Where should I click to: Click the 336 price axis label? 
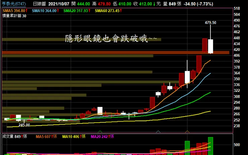tap(237, 85)
